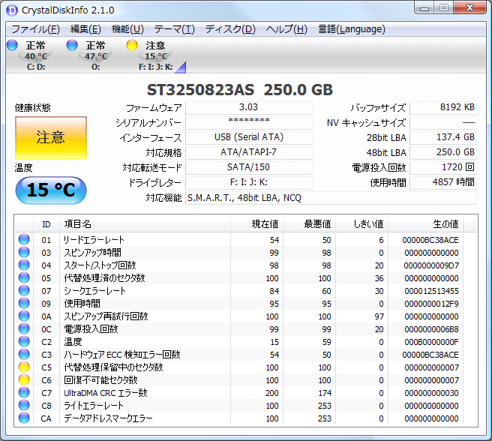Click the features field S.M.A.R.T., 48bit LBA, NCQ
492x441 pixels.
(331, 198)
